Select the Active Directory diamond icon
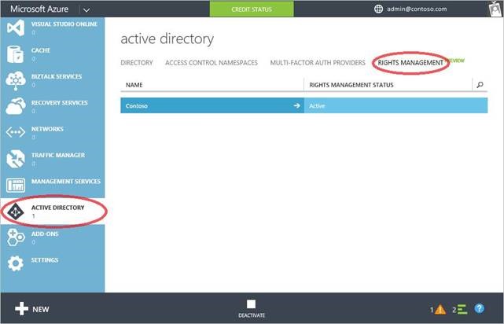 pos(16,212)
